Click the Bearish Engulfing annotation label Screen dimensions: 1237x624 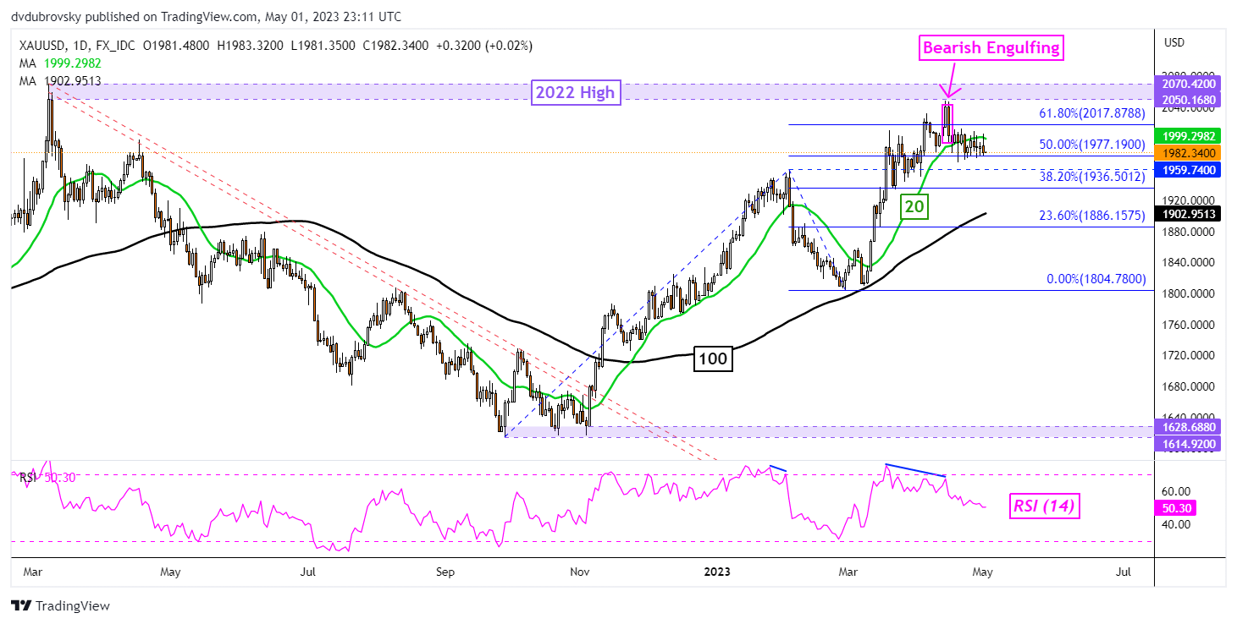click(991, 48)
